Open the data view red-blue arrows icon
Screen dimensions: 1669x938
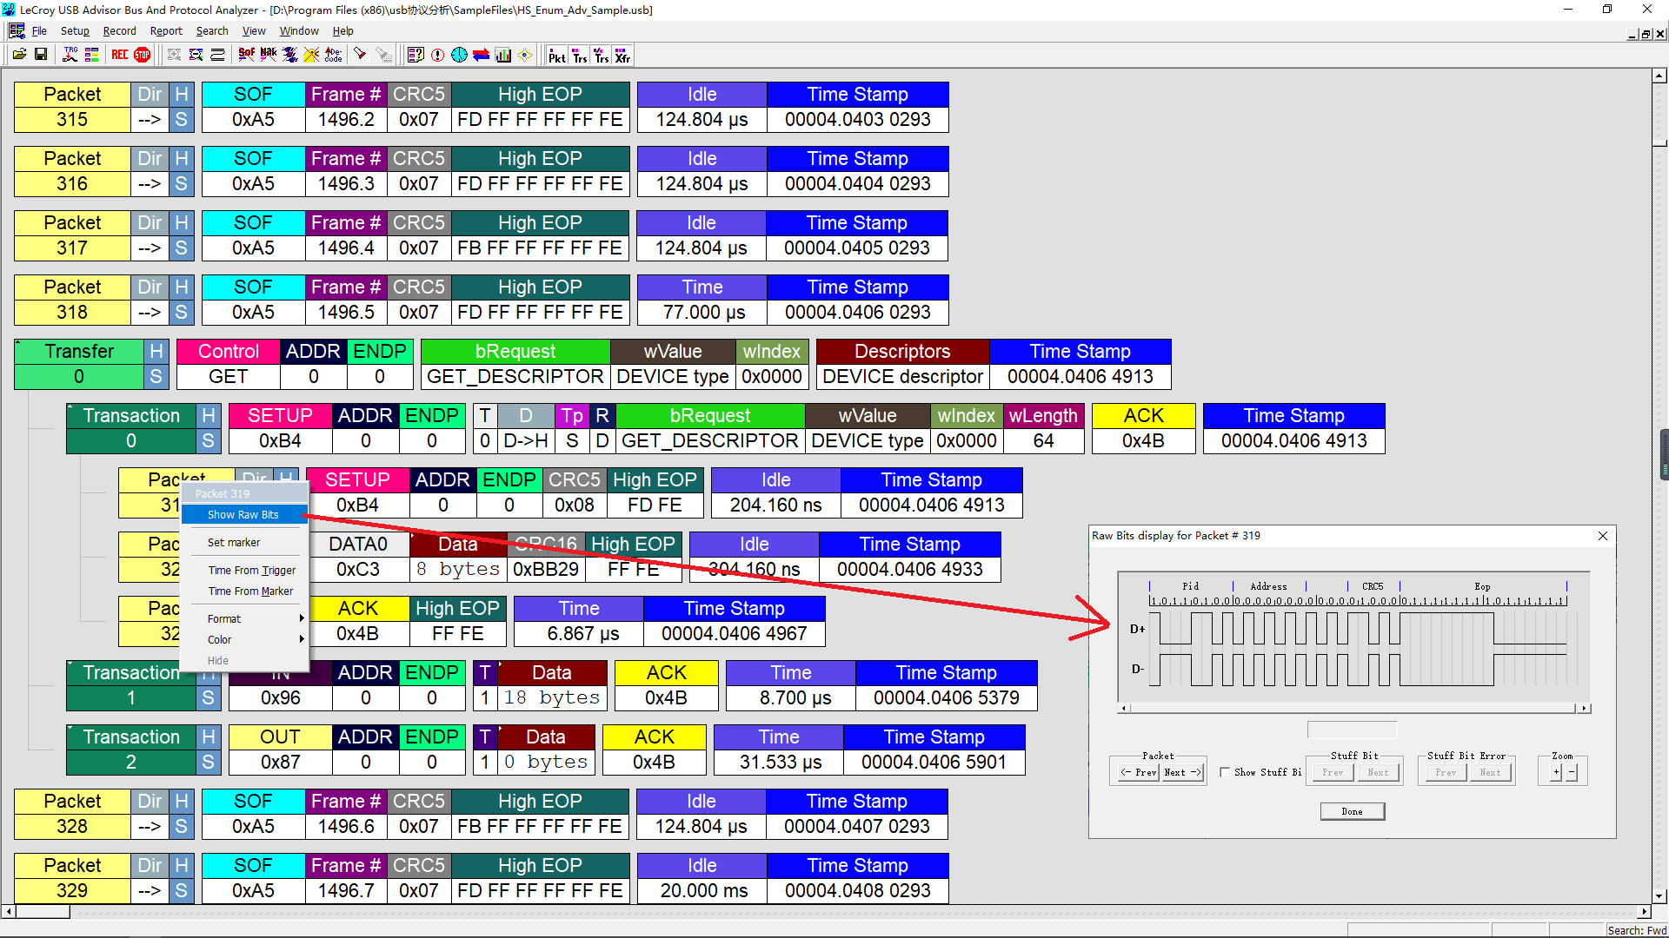click(x=481, y=56)
